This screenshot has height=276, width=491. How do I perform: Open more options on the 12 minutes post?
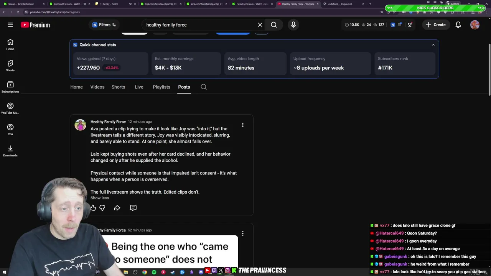(x=242, y=125)
